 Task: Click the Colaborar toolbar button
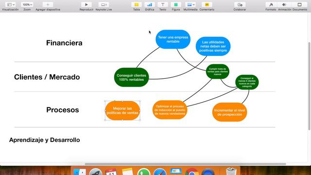point(240,4)
